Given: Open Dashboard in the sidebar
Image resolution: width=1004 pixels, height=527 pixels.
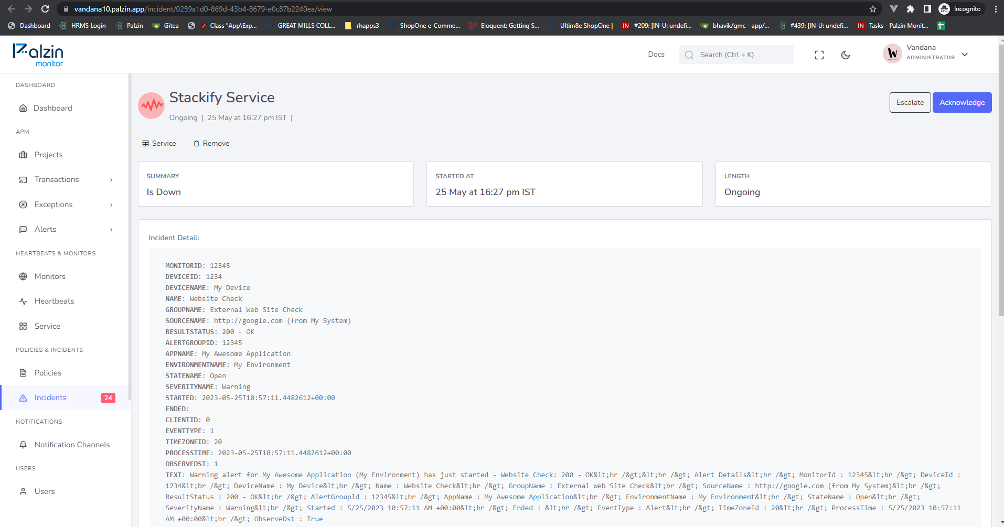Looking at the screenshot, I should 52,108.
